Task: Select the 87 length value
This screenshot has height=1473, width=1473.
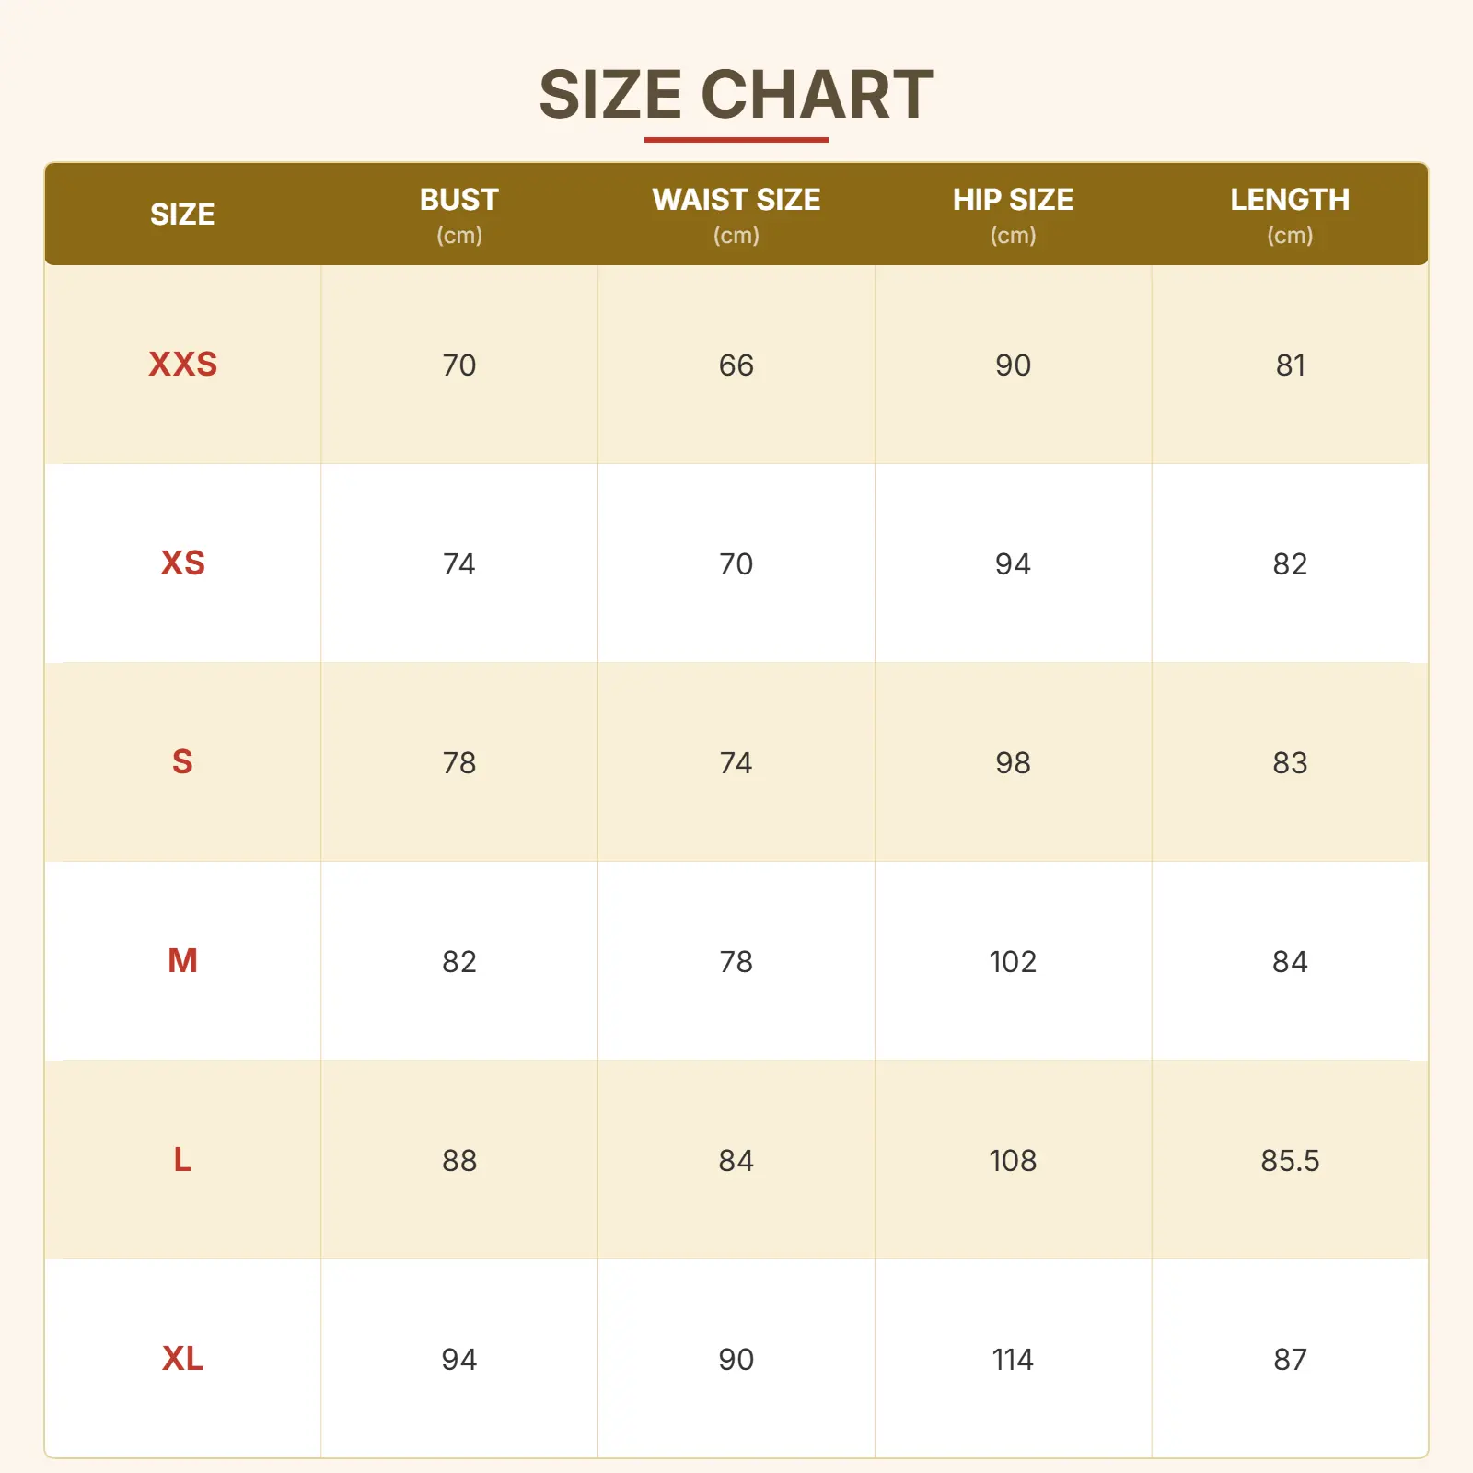Action: pyautogui.click(x=1290, y=1360)
